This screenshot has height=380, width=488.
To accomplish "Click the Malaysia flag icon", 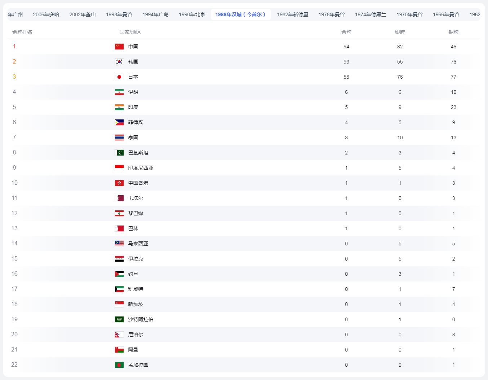I will pyautogui.click(x=119, y=244).
